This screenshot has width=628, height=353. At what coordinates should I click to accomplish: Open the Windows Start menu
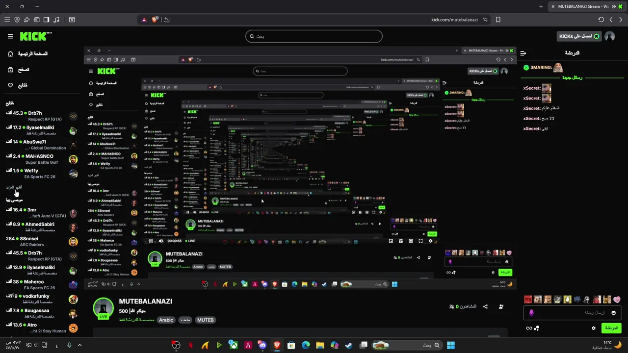(x=451, y=345)
